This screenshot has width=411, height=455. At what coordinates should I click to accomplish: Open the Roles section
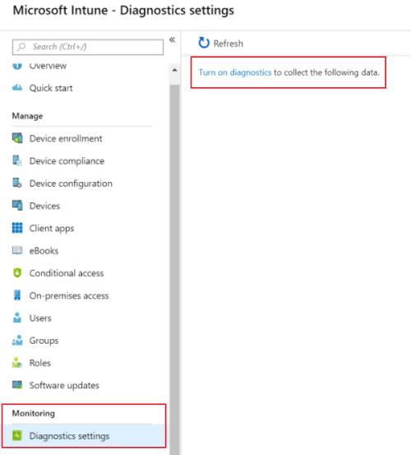point(40,363)
